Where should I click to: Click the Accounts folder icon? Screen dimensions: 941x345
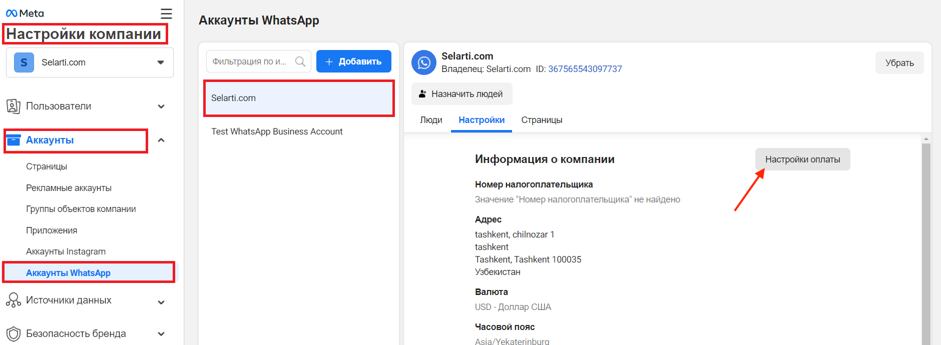pyautogui.click(x=14, y=140)
